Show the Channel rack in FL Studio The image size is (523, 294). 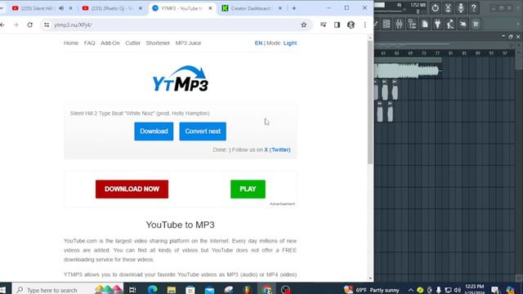pos(387,24)
